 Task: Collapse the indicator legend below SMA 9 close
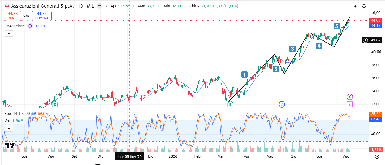pos(9,34)
